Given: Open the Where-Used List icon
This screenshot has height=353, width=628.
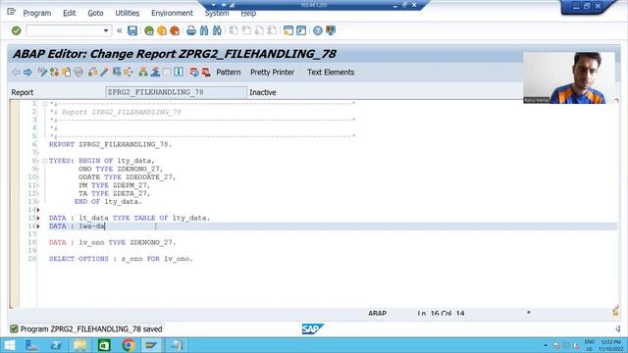Looking at the screenshot, I should 129,72.
